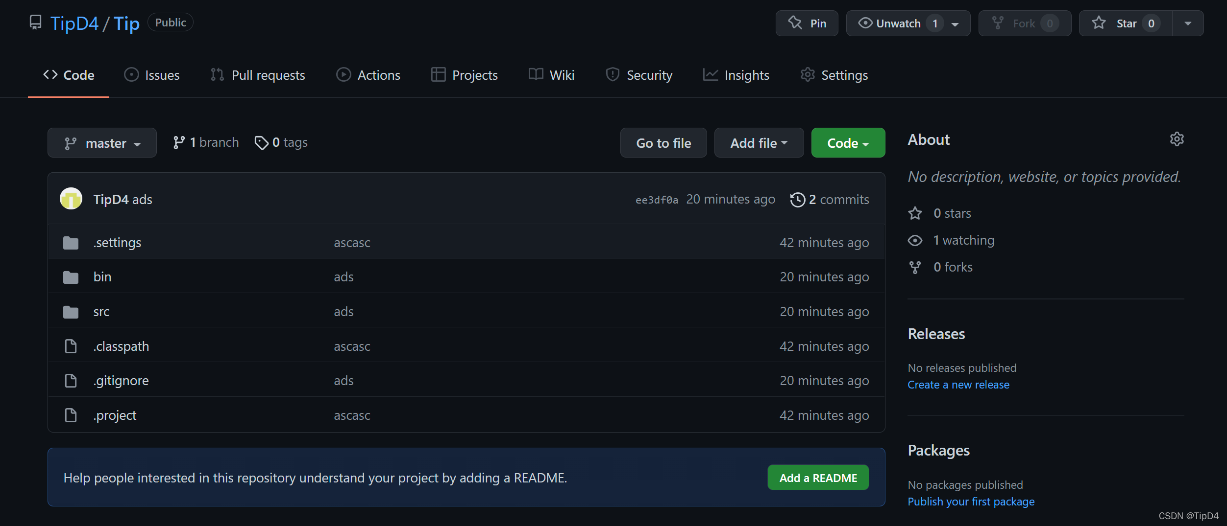Open the Issues tab
This screenshot has width=1227, height=526.
click(152, 75)
